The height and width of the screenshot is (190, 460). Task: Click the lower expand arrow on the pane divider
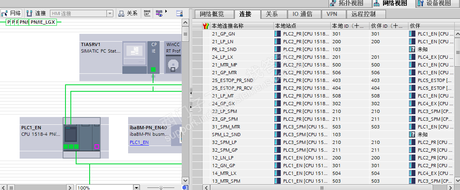[x=191, y=107]
